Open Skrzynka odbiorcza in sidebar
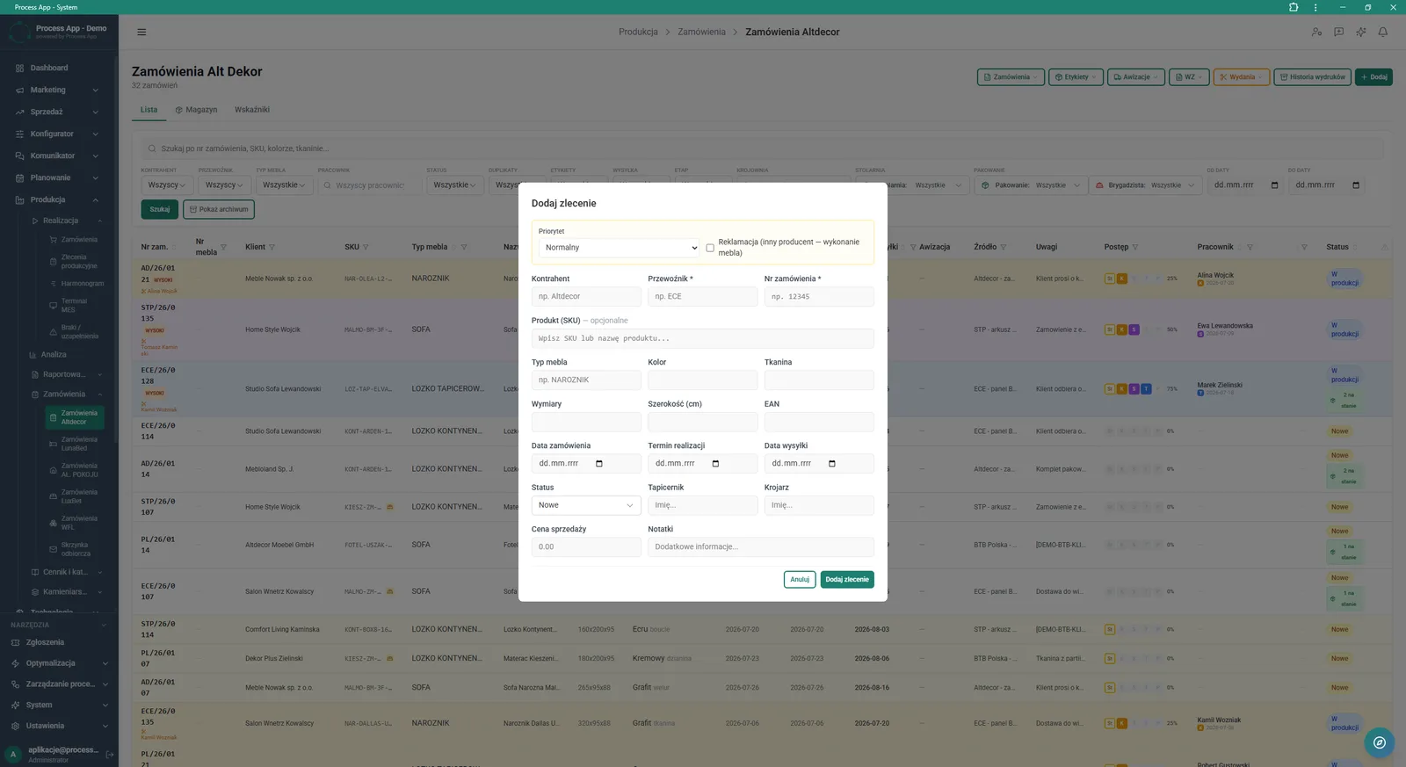The image size is (1406, 767). 74,549
